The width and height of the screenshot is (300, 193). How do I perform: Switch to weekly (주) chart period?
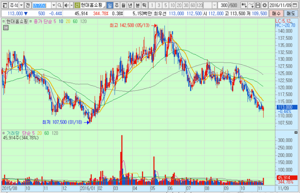pyautogui.click(x=117, y=5)
